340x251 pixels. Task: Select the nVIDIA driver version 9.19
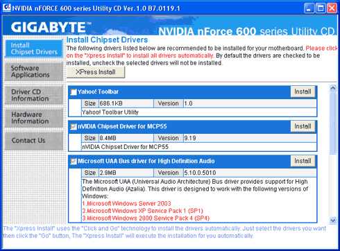point(190,138)
